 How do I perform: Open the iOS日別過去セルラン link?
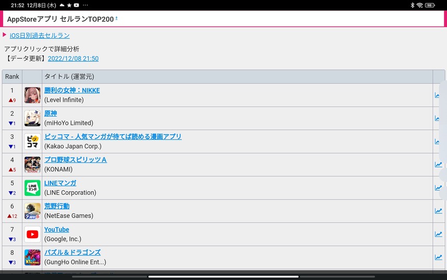pos(40,35)
